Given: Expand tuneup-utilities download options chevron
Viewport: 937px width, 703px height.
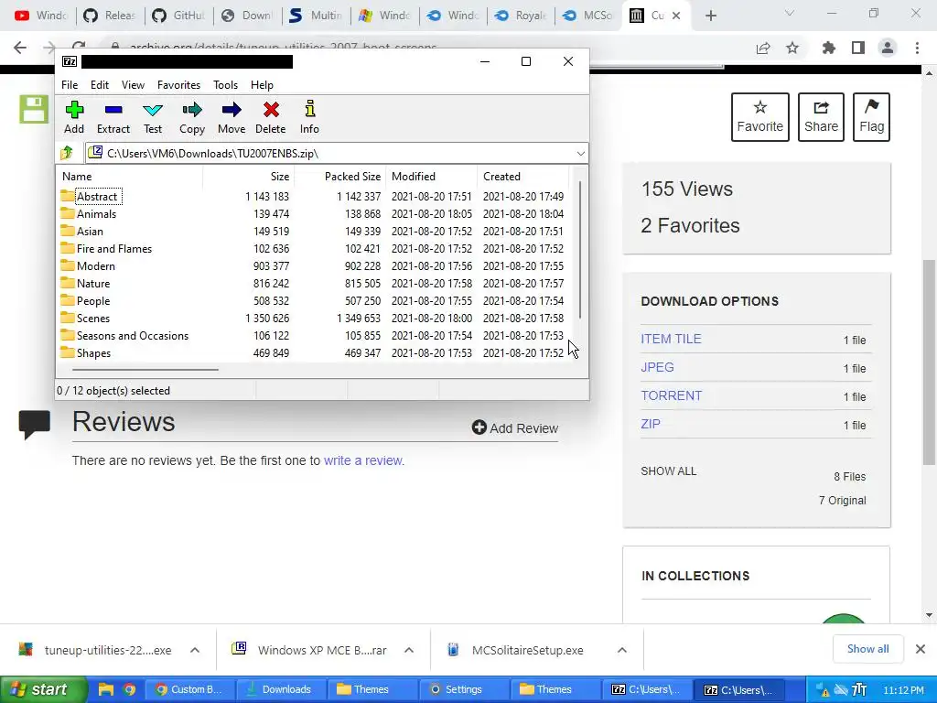Looking at the screenshot, I should (x=195, y=650).
